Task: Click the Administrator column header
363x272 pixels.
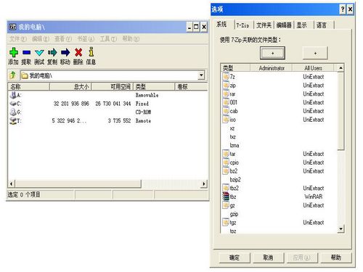Action: click(271, 68)
